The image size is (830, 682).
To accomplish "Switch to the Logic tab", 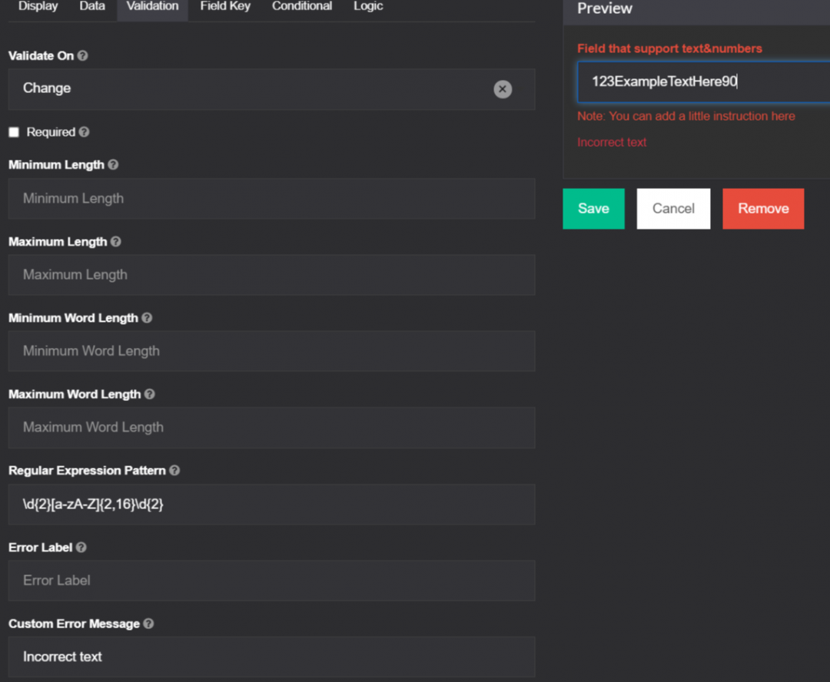I will (367, 6).
